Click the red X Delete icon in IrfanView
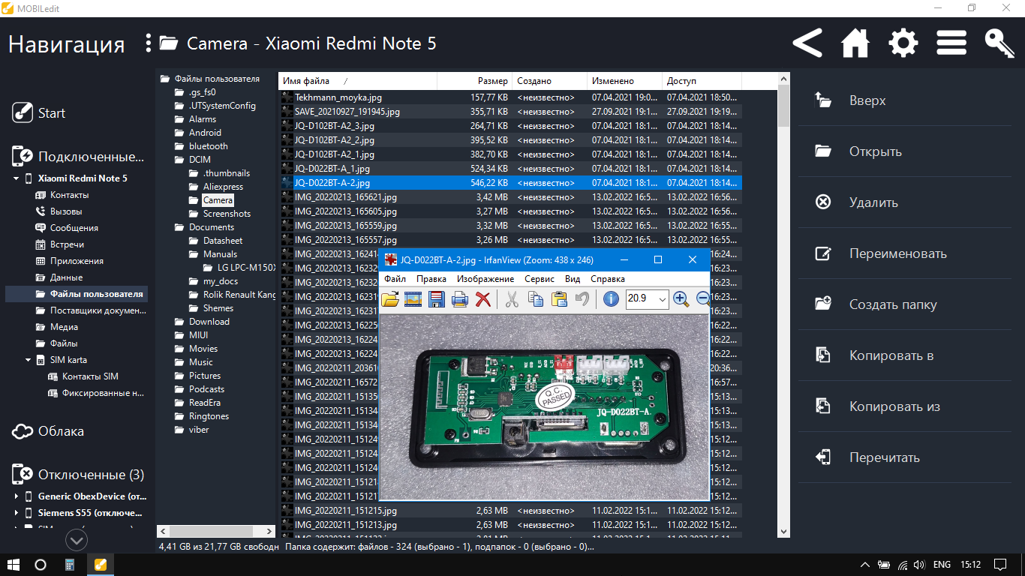This screenshot has width=1025, height=576. [x=483, y=299]
